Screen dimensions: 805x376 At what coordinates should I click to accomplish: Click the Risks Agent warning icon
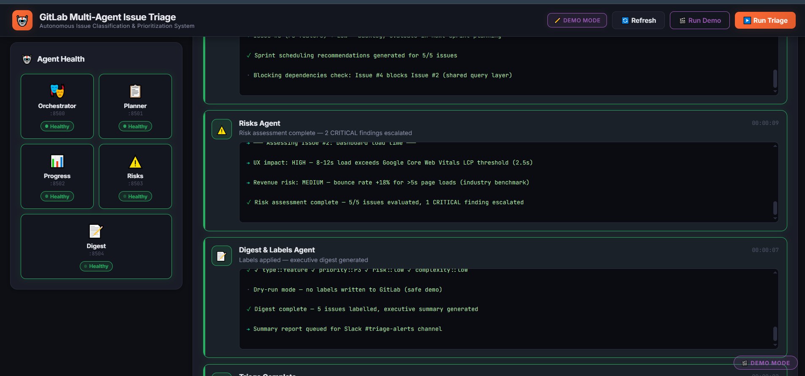tap(222, 129)
